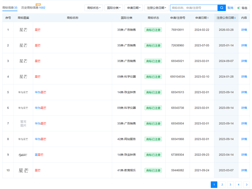Open 详情 for registration 72638960
252x189 pixels.
pyautogui.click(x=244, y=45)
